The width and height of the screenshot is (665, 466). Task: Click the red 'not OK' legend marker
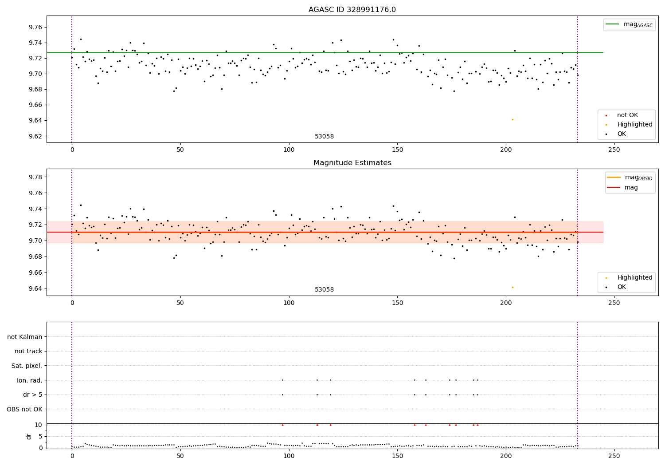pyautogui.click(x=606, y=115)
